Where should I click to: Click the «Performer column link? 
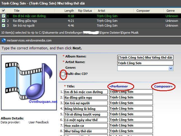118,86
